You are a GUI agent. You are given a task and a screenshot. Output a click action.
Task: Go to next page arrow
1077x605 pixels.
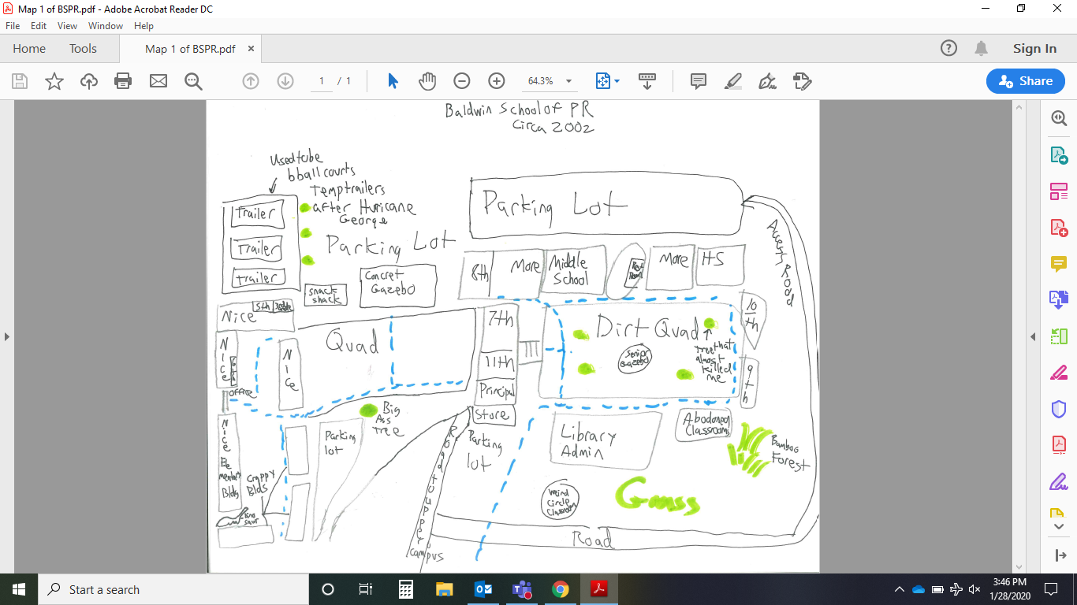[285, 81]
